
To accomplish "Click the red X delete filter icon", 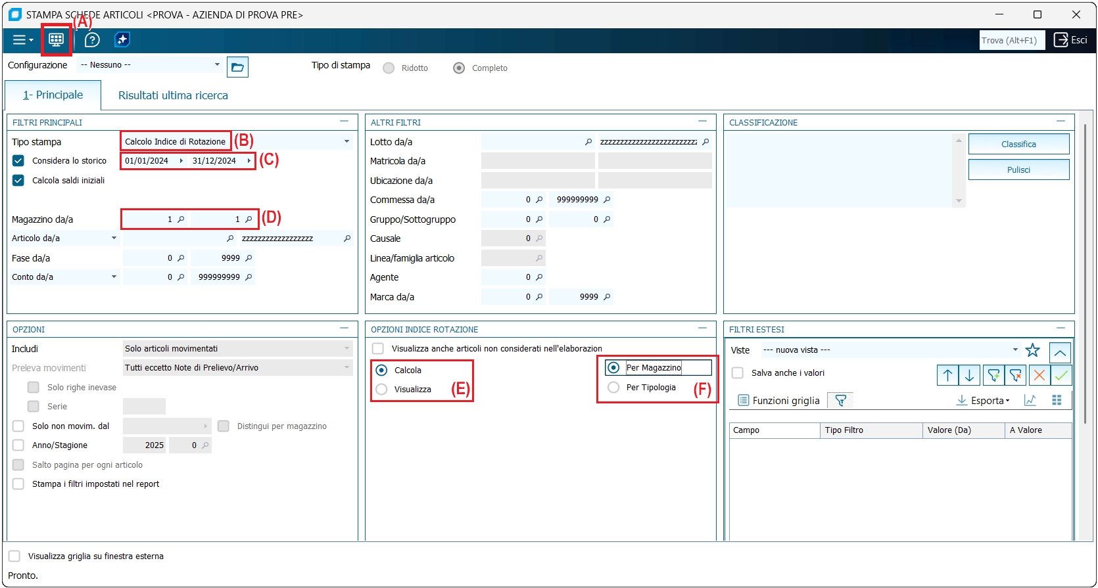I will coord(1039,375).
